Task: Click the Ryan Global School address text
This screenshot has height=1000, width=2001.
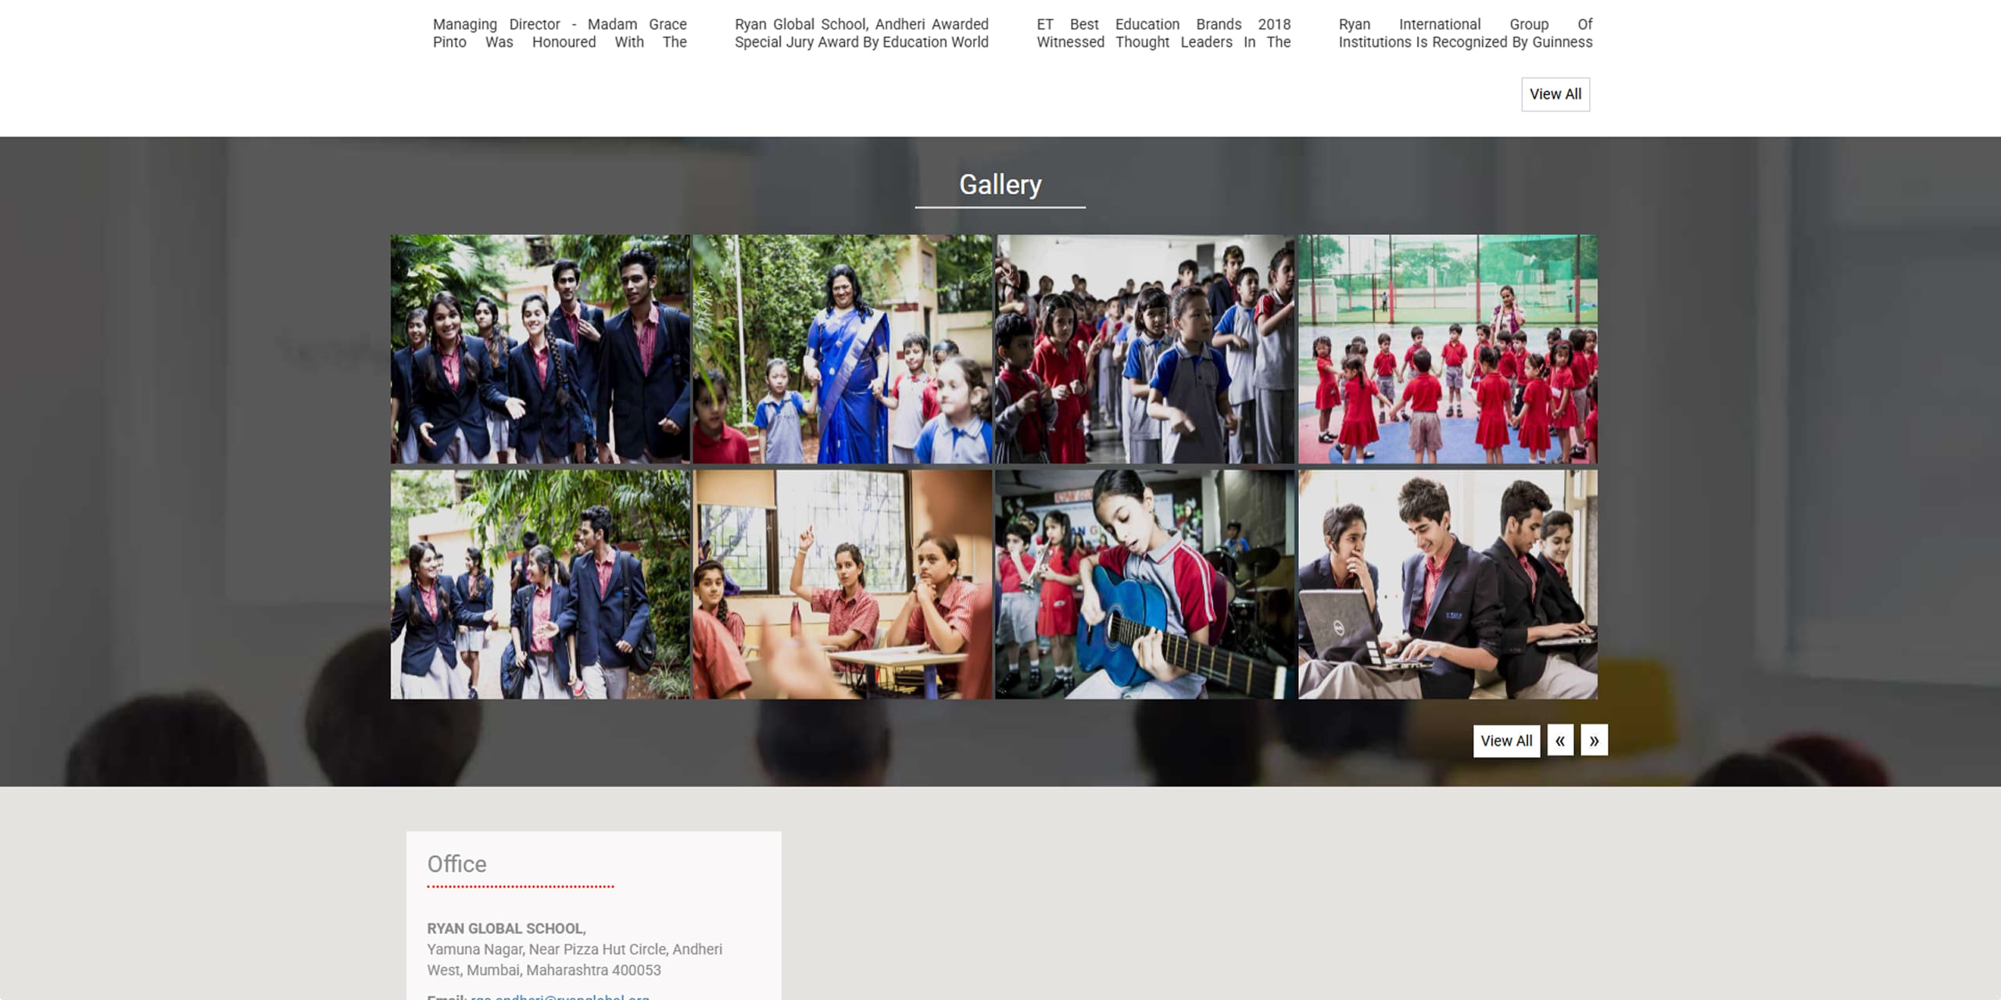Action: click(x=575, y=959)
